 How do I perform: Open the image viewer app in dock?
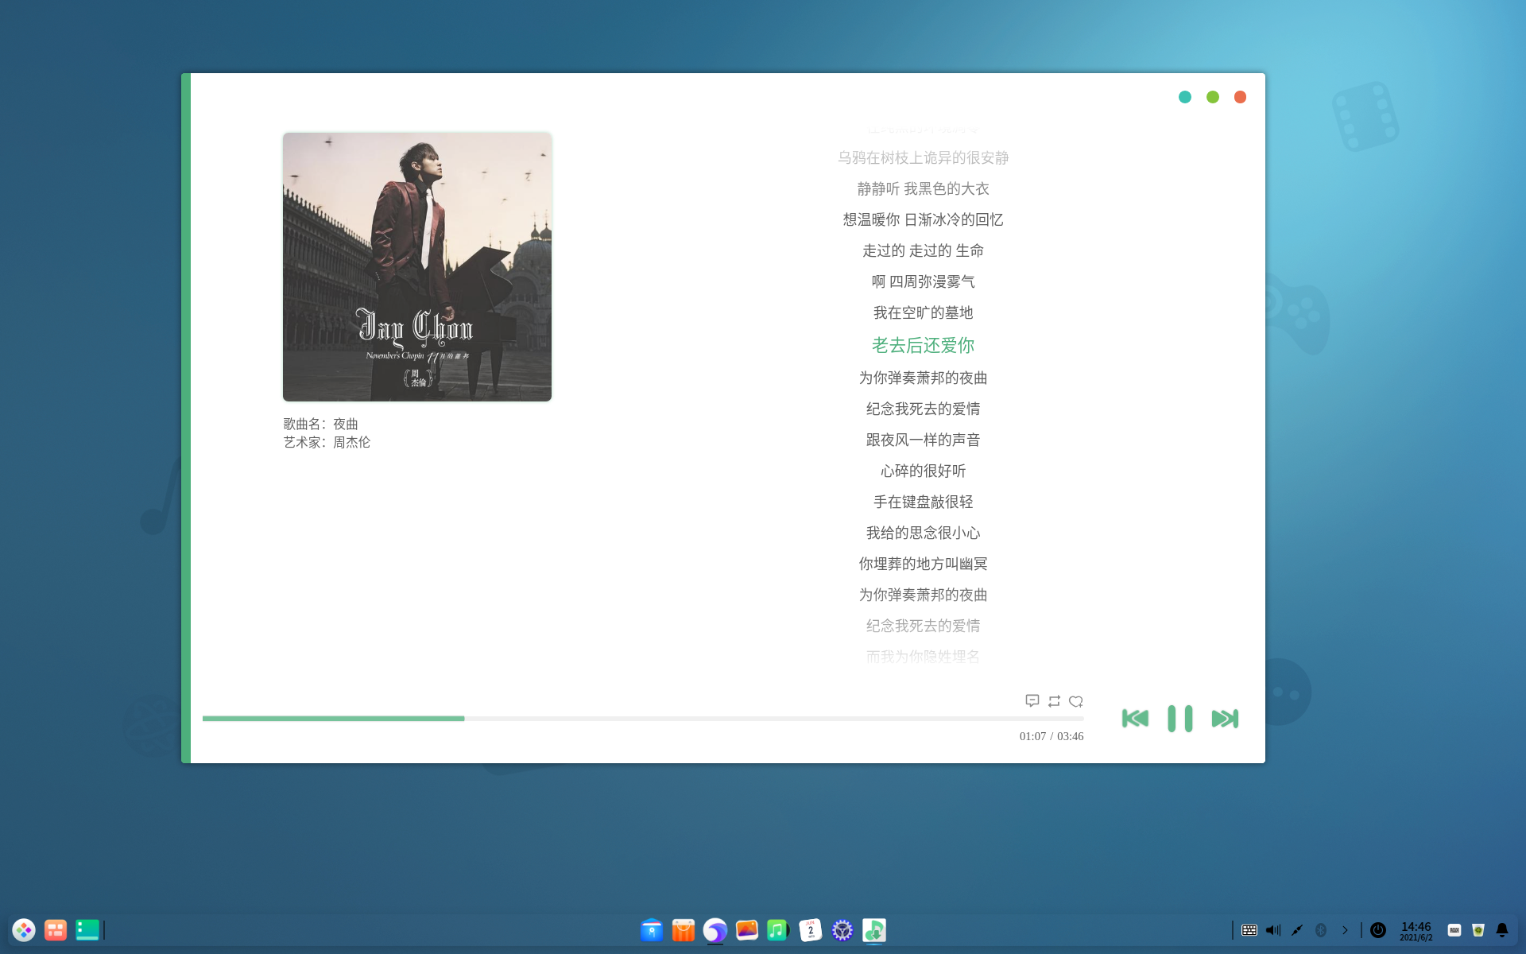click(747, 929)
